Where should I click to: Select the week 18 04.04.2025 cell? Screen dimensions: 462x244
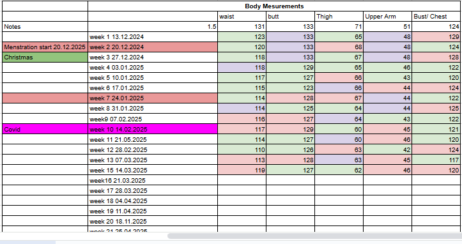153,201
